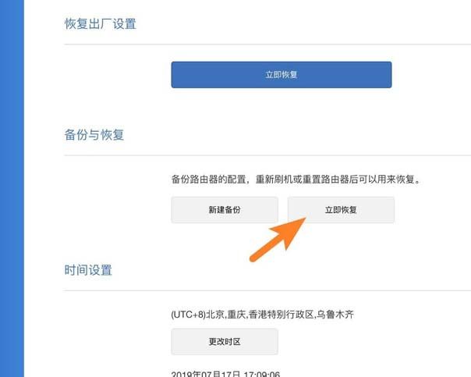Click the divider line under 时间设置
Viewport: 471px width, 377px height.
point(267,290)
